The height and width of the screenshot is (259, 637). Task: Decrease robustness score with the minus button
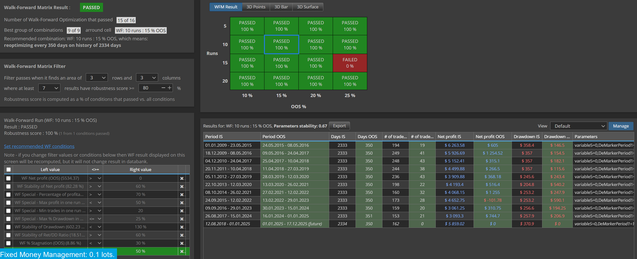pyautogui.click(x=163, y=88)
